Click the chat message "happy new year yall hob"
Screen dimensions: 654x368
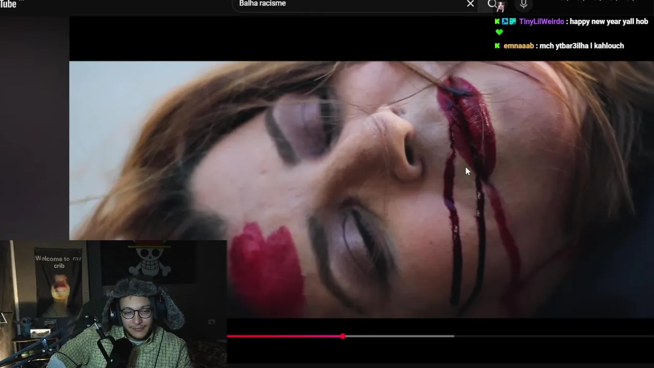[x=609, y=21]
